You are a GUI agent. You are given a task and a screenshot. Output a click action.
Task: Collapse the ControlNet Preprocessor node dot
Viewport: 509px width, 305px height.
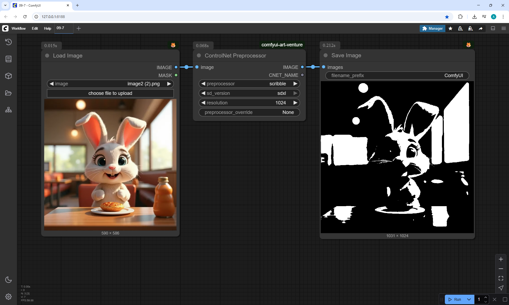click(199, 56)
